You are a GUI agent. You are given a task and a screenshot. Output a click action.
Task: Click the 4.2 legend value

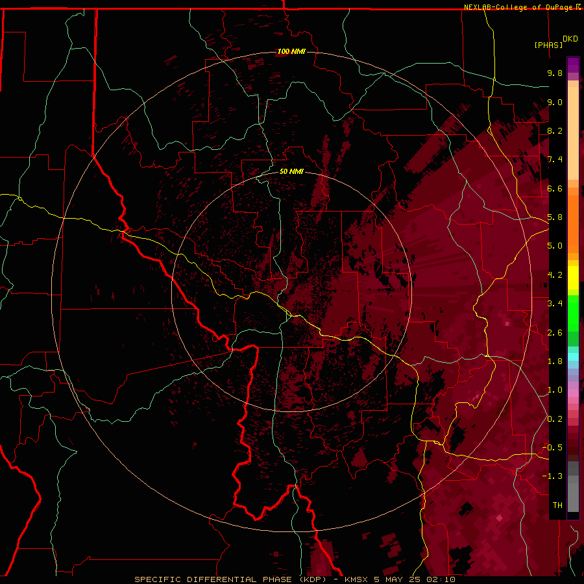(x=555, y=275)
